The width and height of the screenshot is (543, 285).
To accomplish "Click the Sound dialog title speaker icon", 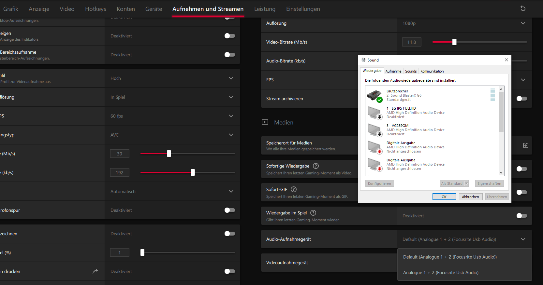I will (x=363, y=60).
